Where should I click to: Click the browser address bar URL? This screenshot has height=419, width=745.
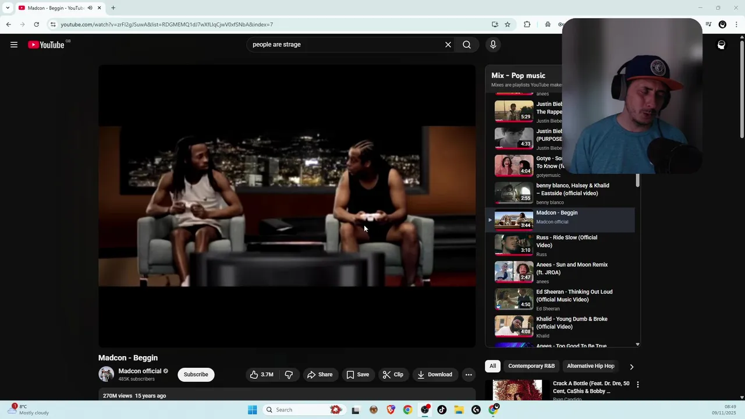coord(166,25)
